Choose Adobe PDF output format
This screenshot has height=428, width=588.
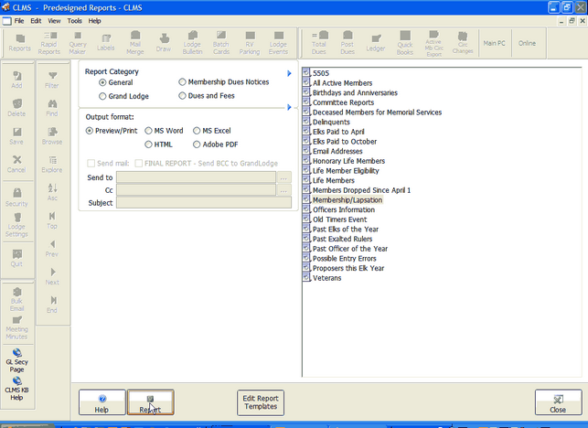coord(198,144)
